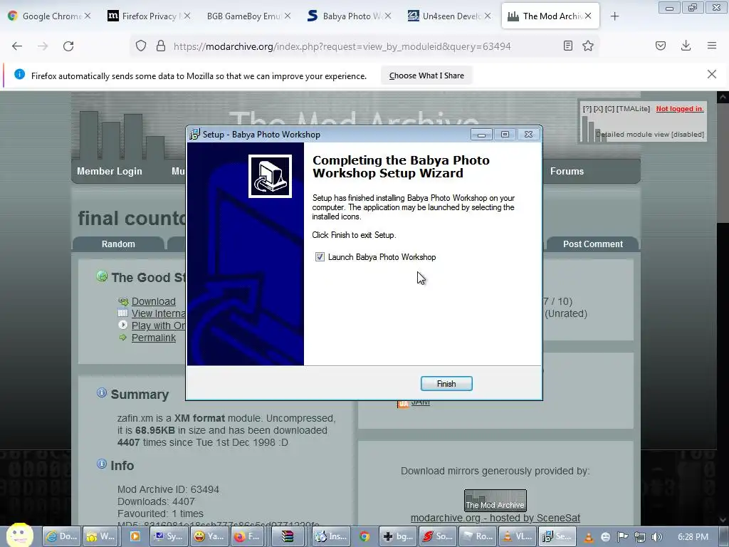Click the padlock site security icon
Image resolution: width=729 pixels, height=547 pixels.
(x=161, y=46)
